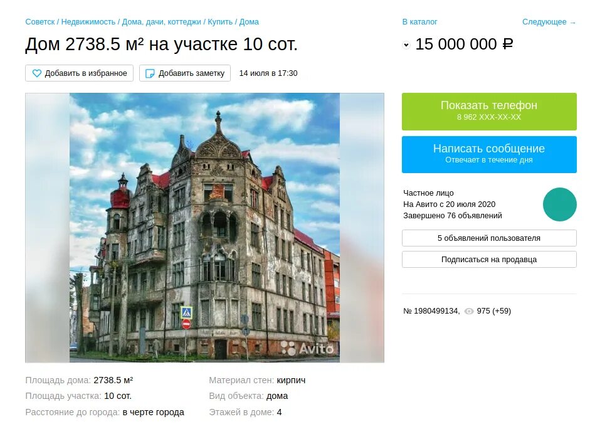
Task: Click the heart icon for favorites
Action: (x=36, y=73)
